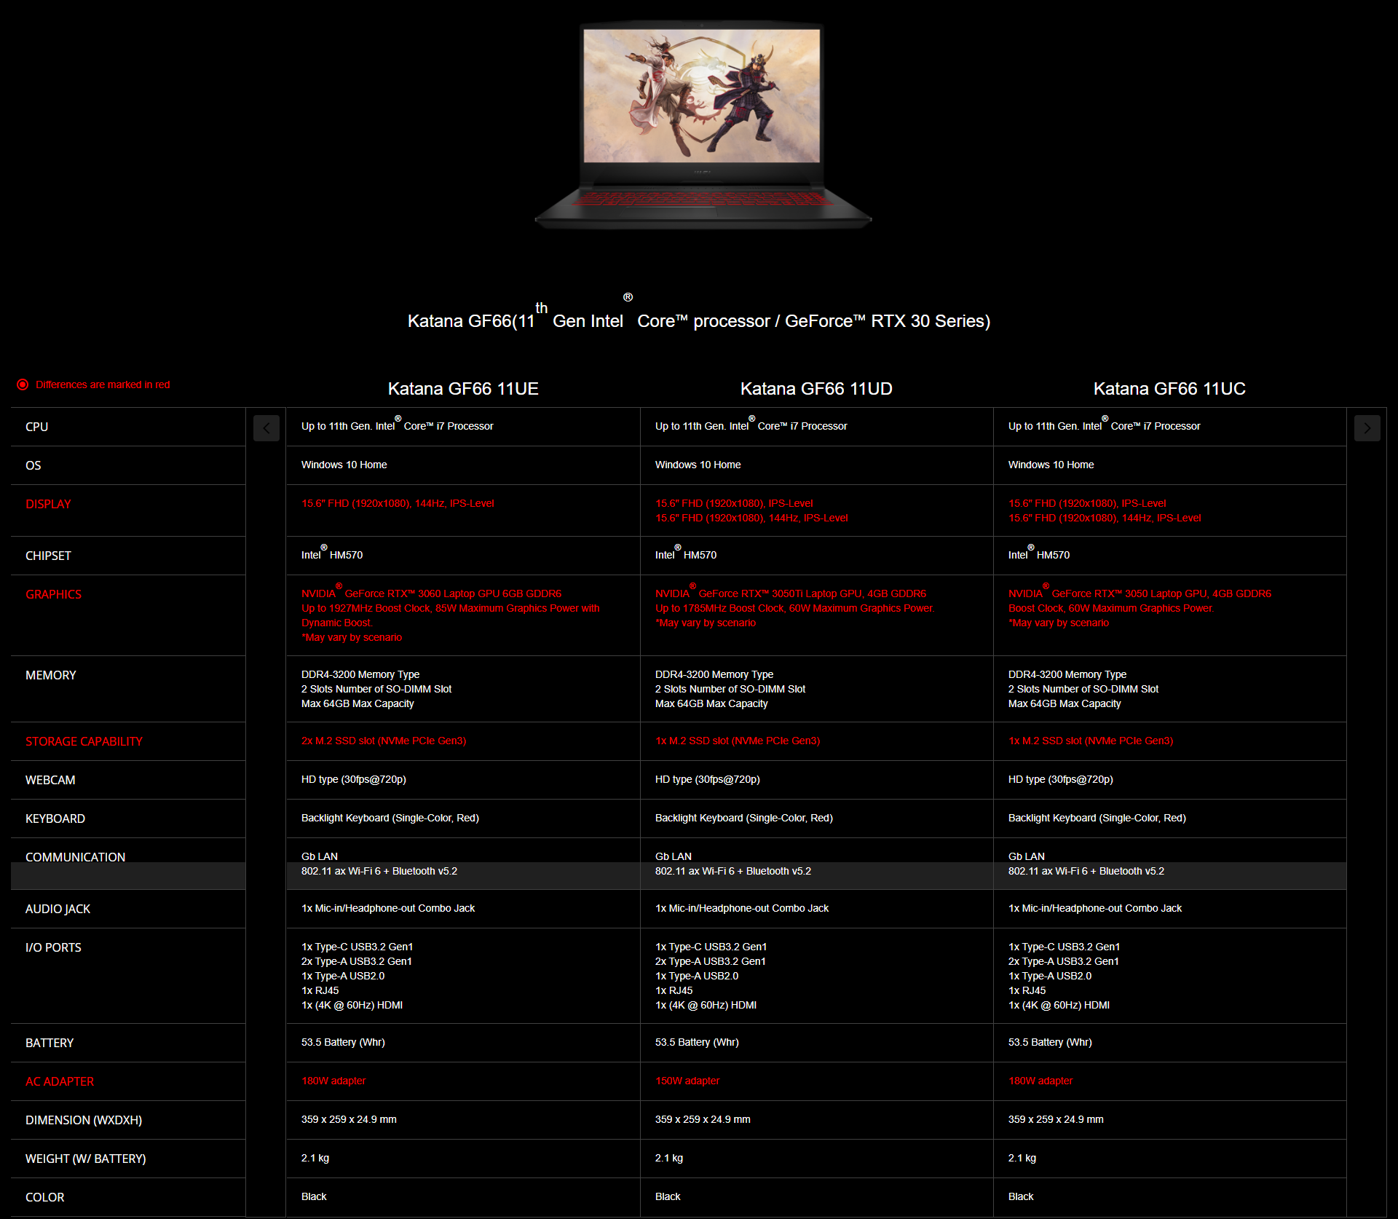
Task: Click the red DISPLAY row label
Action: 48,504
